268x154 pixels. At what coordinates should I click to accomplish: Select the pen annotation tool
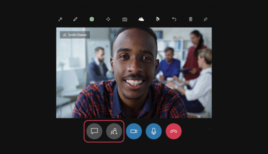75,19
